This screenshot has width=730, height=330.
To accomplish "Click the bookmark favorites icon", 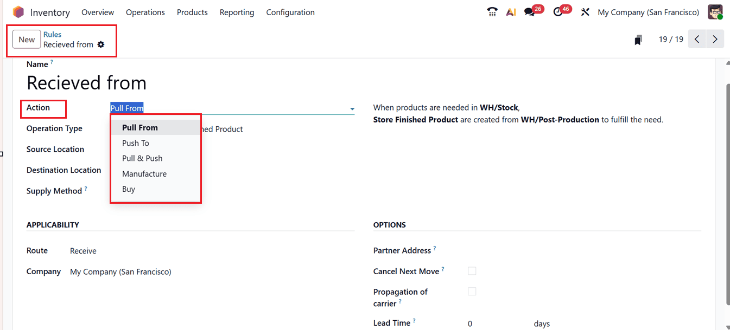I will click(x=638, y=39).
